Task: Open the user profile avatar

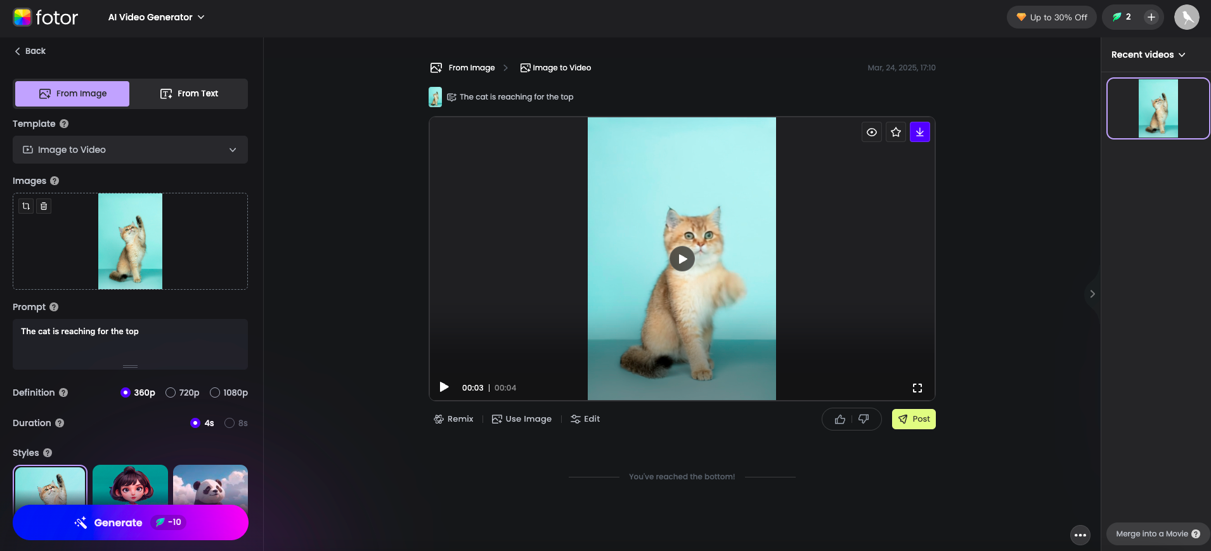Action: pos(1186,17)
